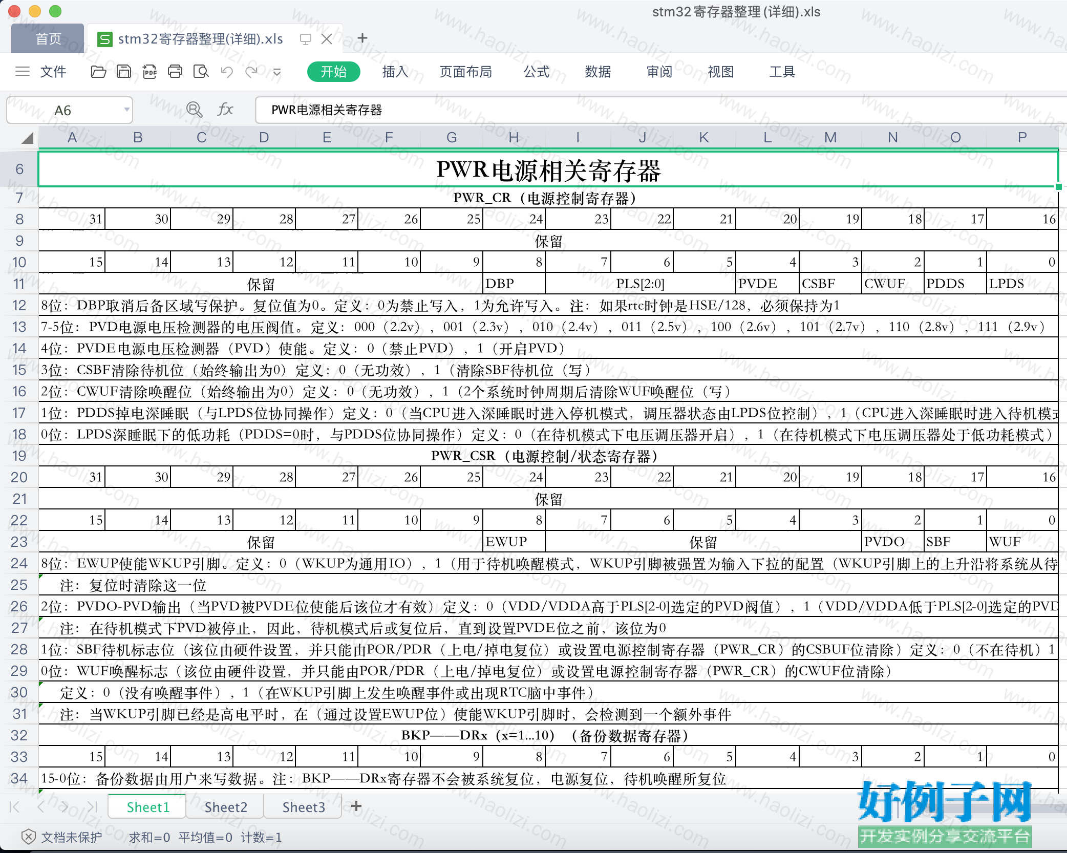
Task: Click the 'BKP——DRx' backup register heading cell
Action: tap(548, 735)
